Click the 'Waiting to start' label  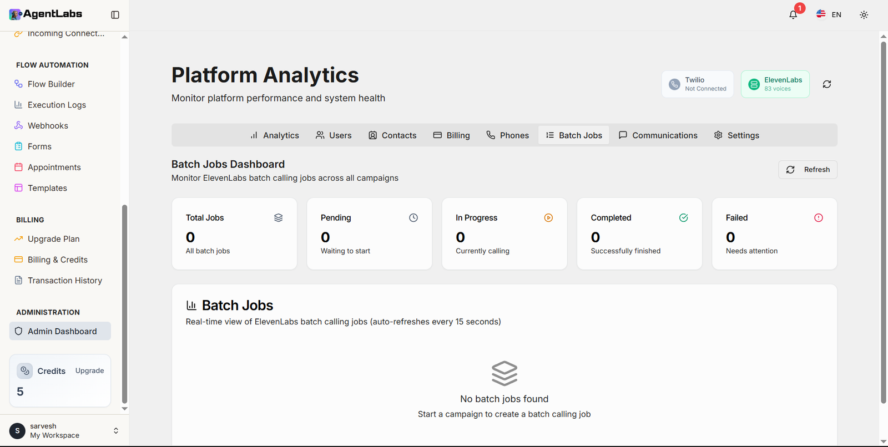click(x=345, y=251)
